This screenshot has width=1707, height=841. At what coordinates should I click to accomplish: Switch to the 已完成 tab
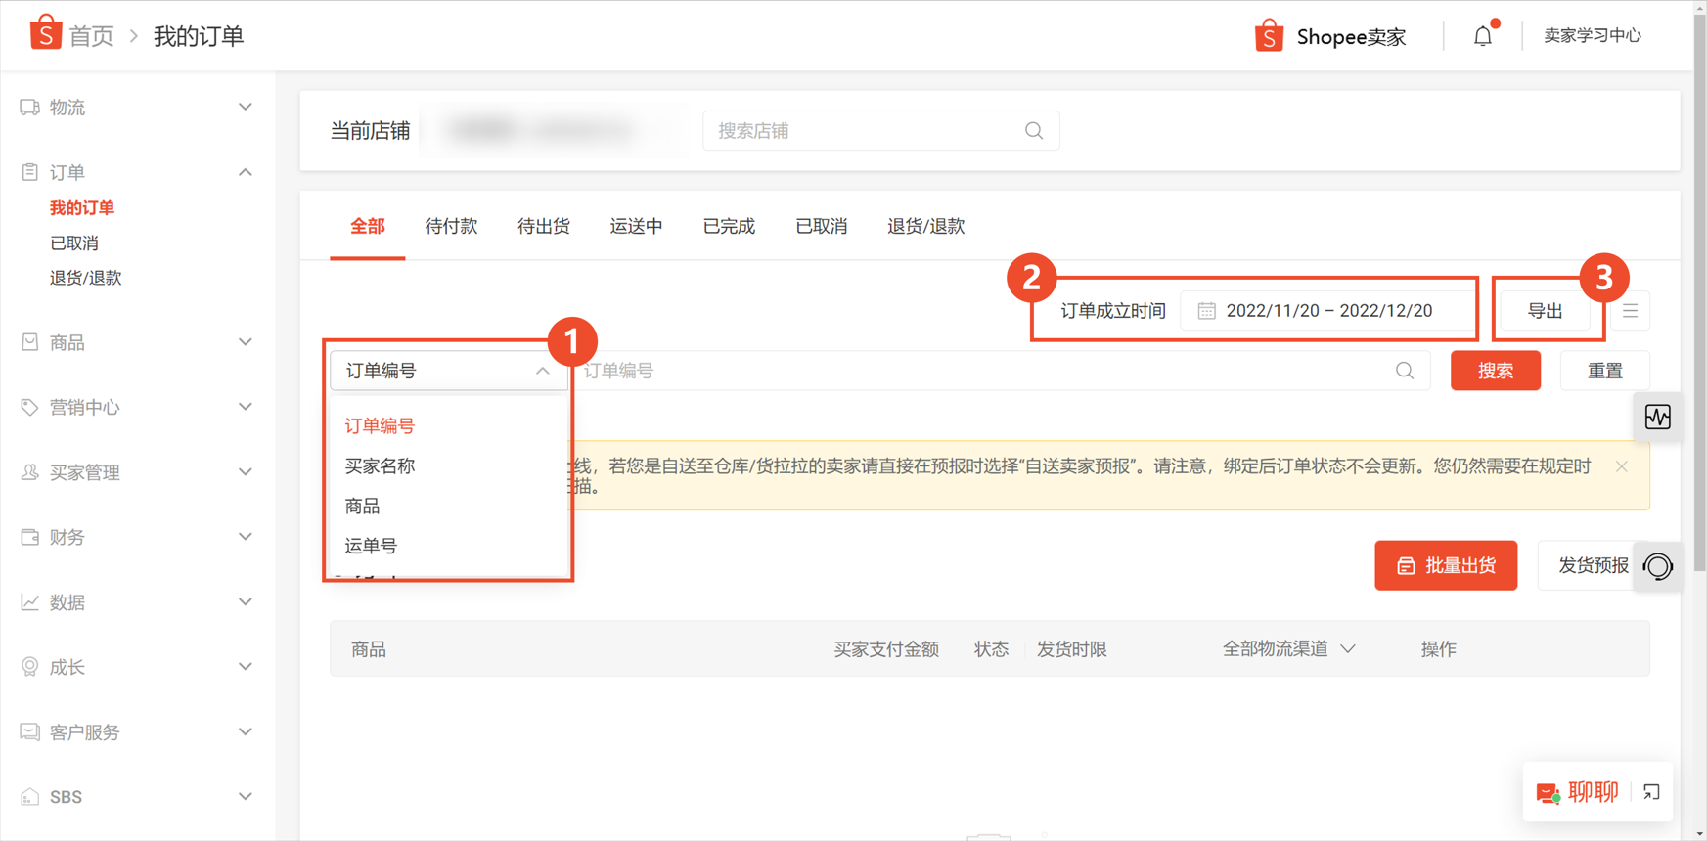729,227
